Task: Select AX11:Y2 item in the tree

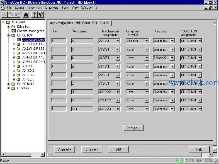Action: click(x=28, y=75)
